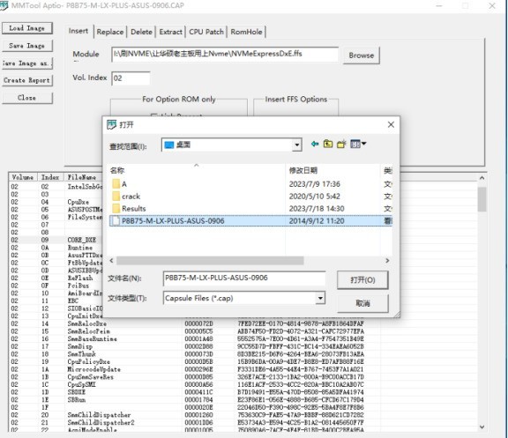Screen dimensions: 508x438
Task: Switch to the Insert tab
Action: pyautogui.click(x=78, y=31)
